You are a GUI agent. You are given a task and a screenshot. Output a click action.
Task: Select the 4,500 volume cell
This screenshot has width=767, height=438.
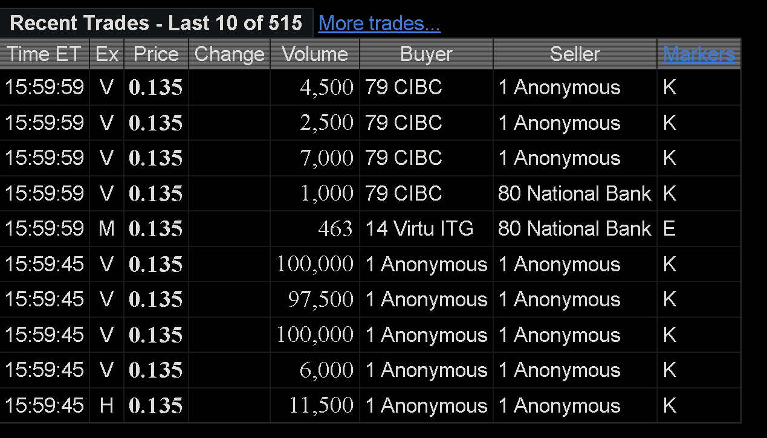(326, 88)
